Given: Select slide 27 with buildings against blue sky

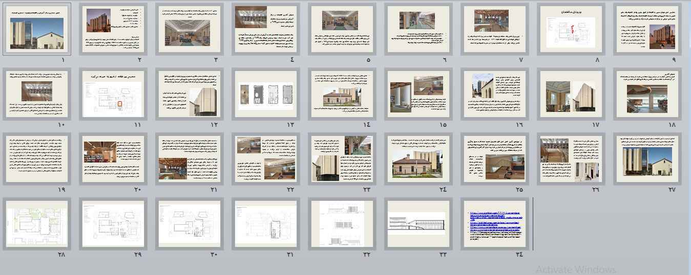Looking at the screenshot, I should coord(647,158).
